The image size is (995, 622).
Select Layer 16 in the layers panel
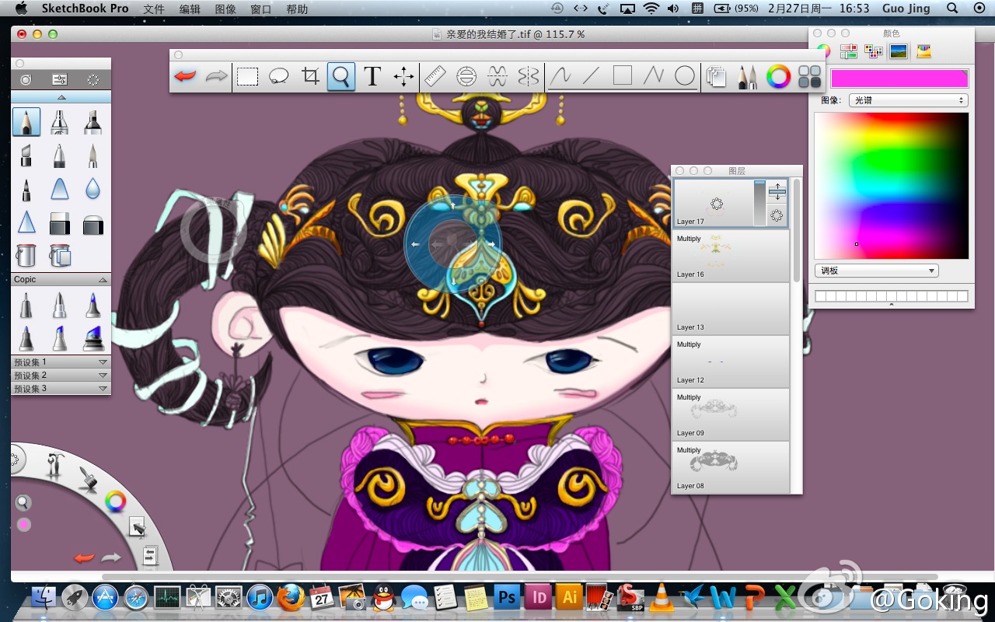coord(730,257)
